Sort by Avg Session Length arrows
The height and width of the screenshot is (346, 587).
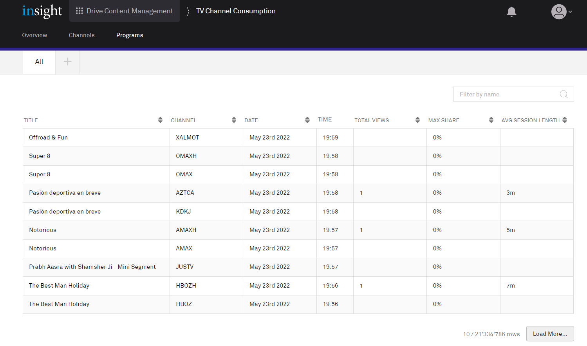[x=565, y=120]
